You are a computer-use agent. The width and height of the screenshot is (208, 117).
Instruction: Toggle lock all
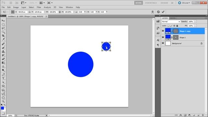tap(177, 26)
